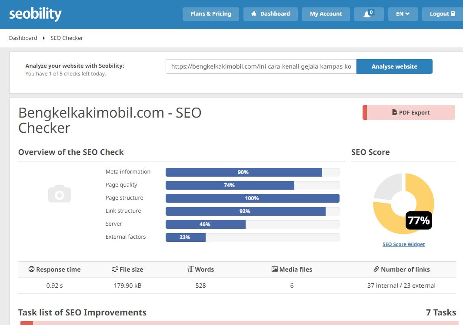Open the SEO Score Widget link
Screen dimensions: 463x325
(x=403, y=244)
